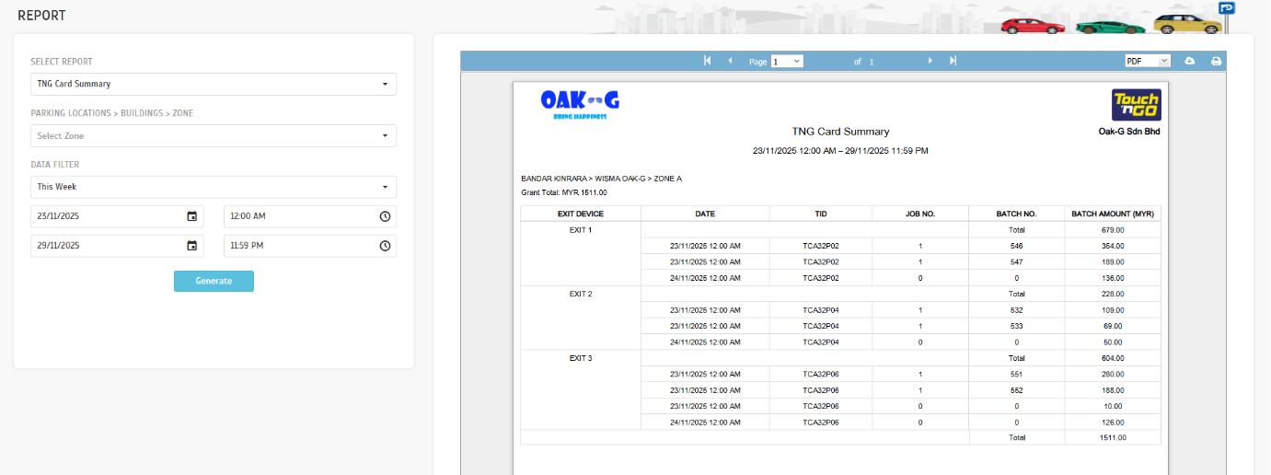Jump to last page of report
This screenshot has width=1271, height=475.
(953, 61)
